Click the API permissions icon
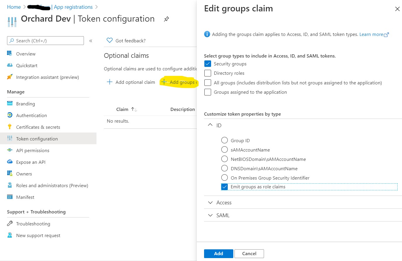 (10, 150)
